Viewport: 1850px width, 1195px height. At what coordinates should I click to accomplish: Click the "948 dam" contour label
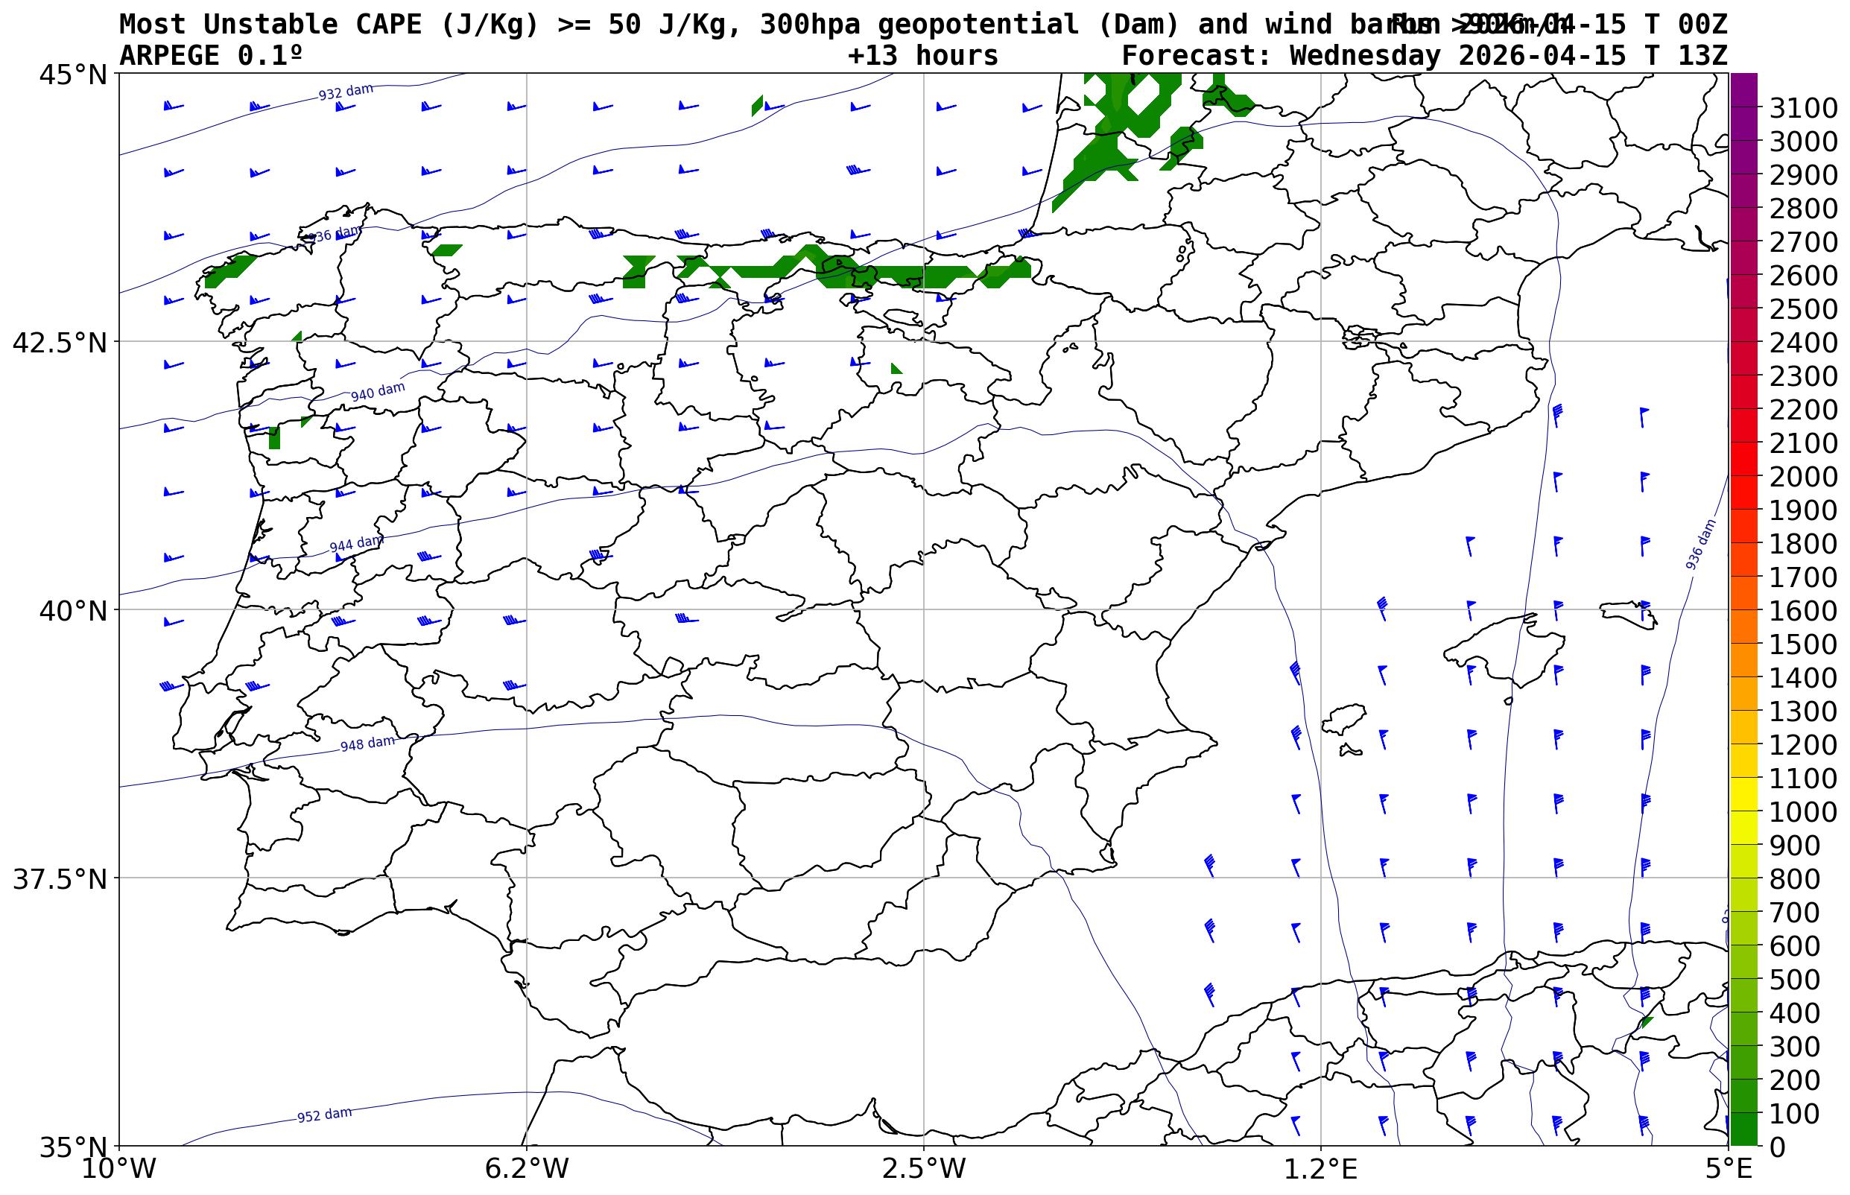tap(367, 744)
